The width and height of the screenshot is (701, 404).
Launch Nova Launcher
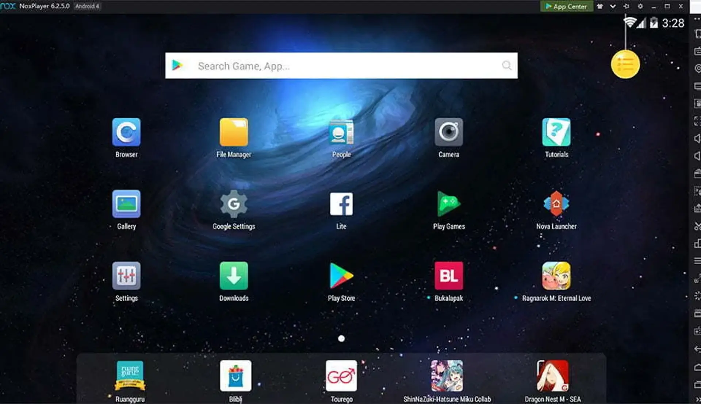pos(556,204)
